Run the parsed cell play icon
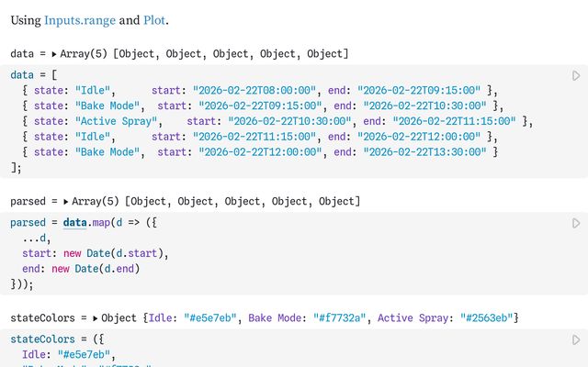Viewport: 588px width, 367px height. pos(576,223)
